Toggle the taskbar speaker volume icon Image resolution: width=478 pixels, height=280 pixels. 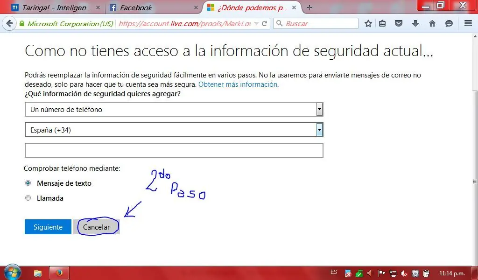[x=404, y=272]
